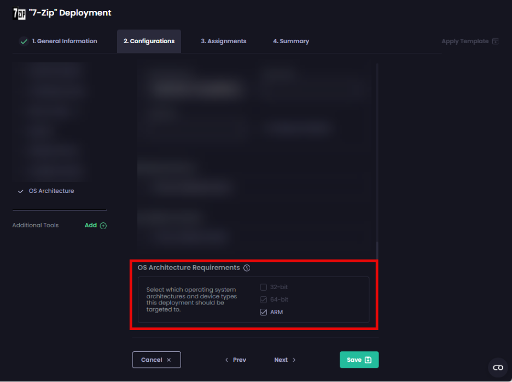The height and width of the screenshot is (382, 512).
Task: Click the green plus icon to add tools
Action: click(x=103, y=226)
